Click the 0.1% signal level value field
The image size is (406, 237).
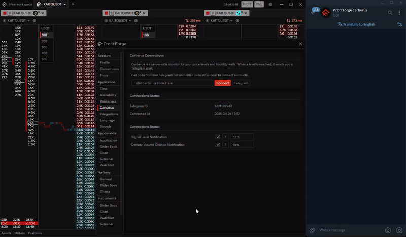(242, 137)
